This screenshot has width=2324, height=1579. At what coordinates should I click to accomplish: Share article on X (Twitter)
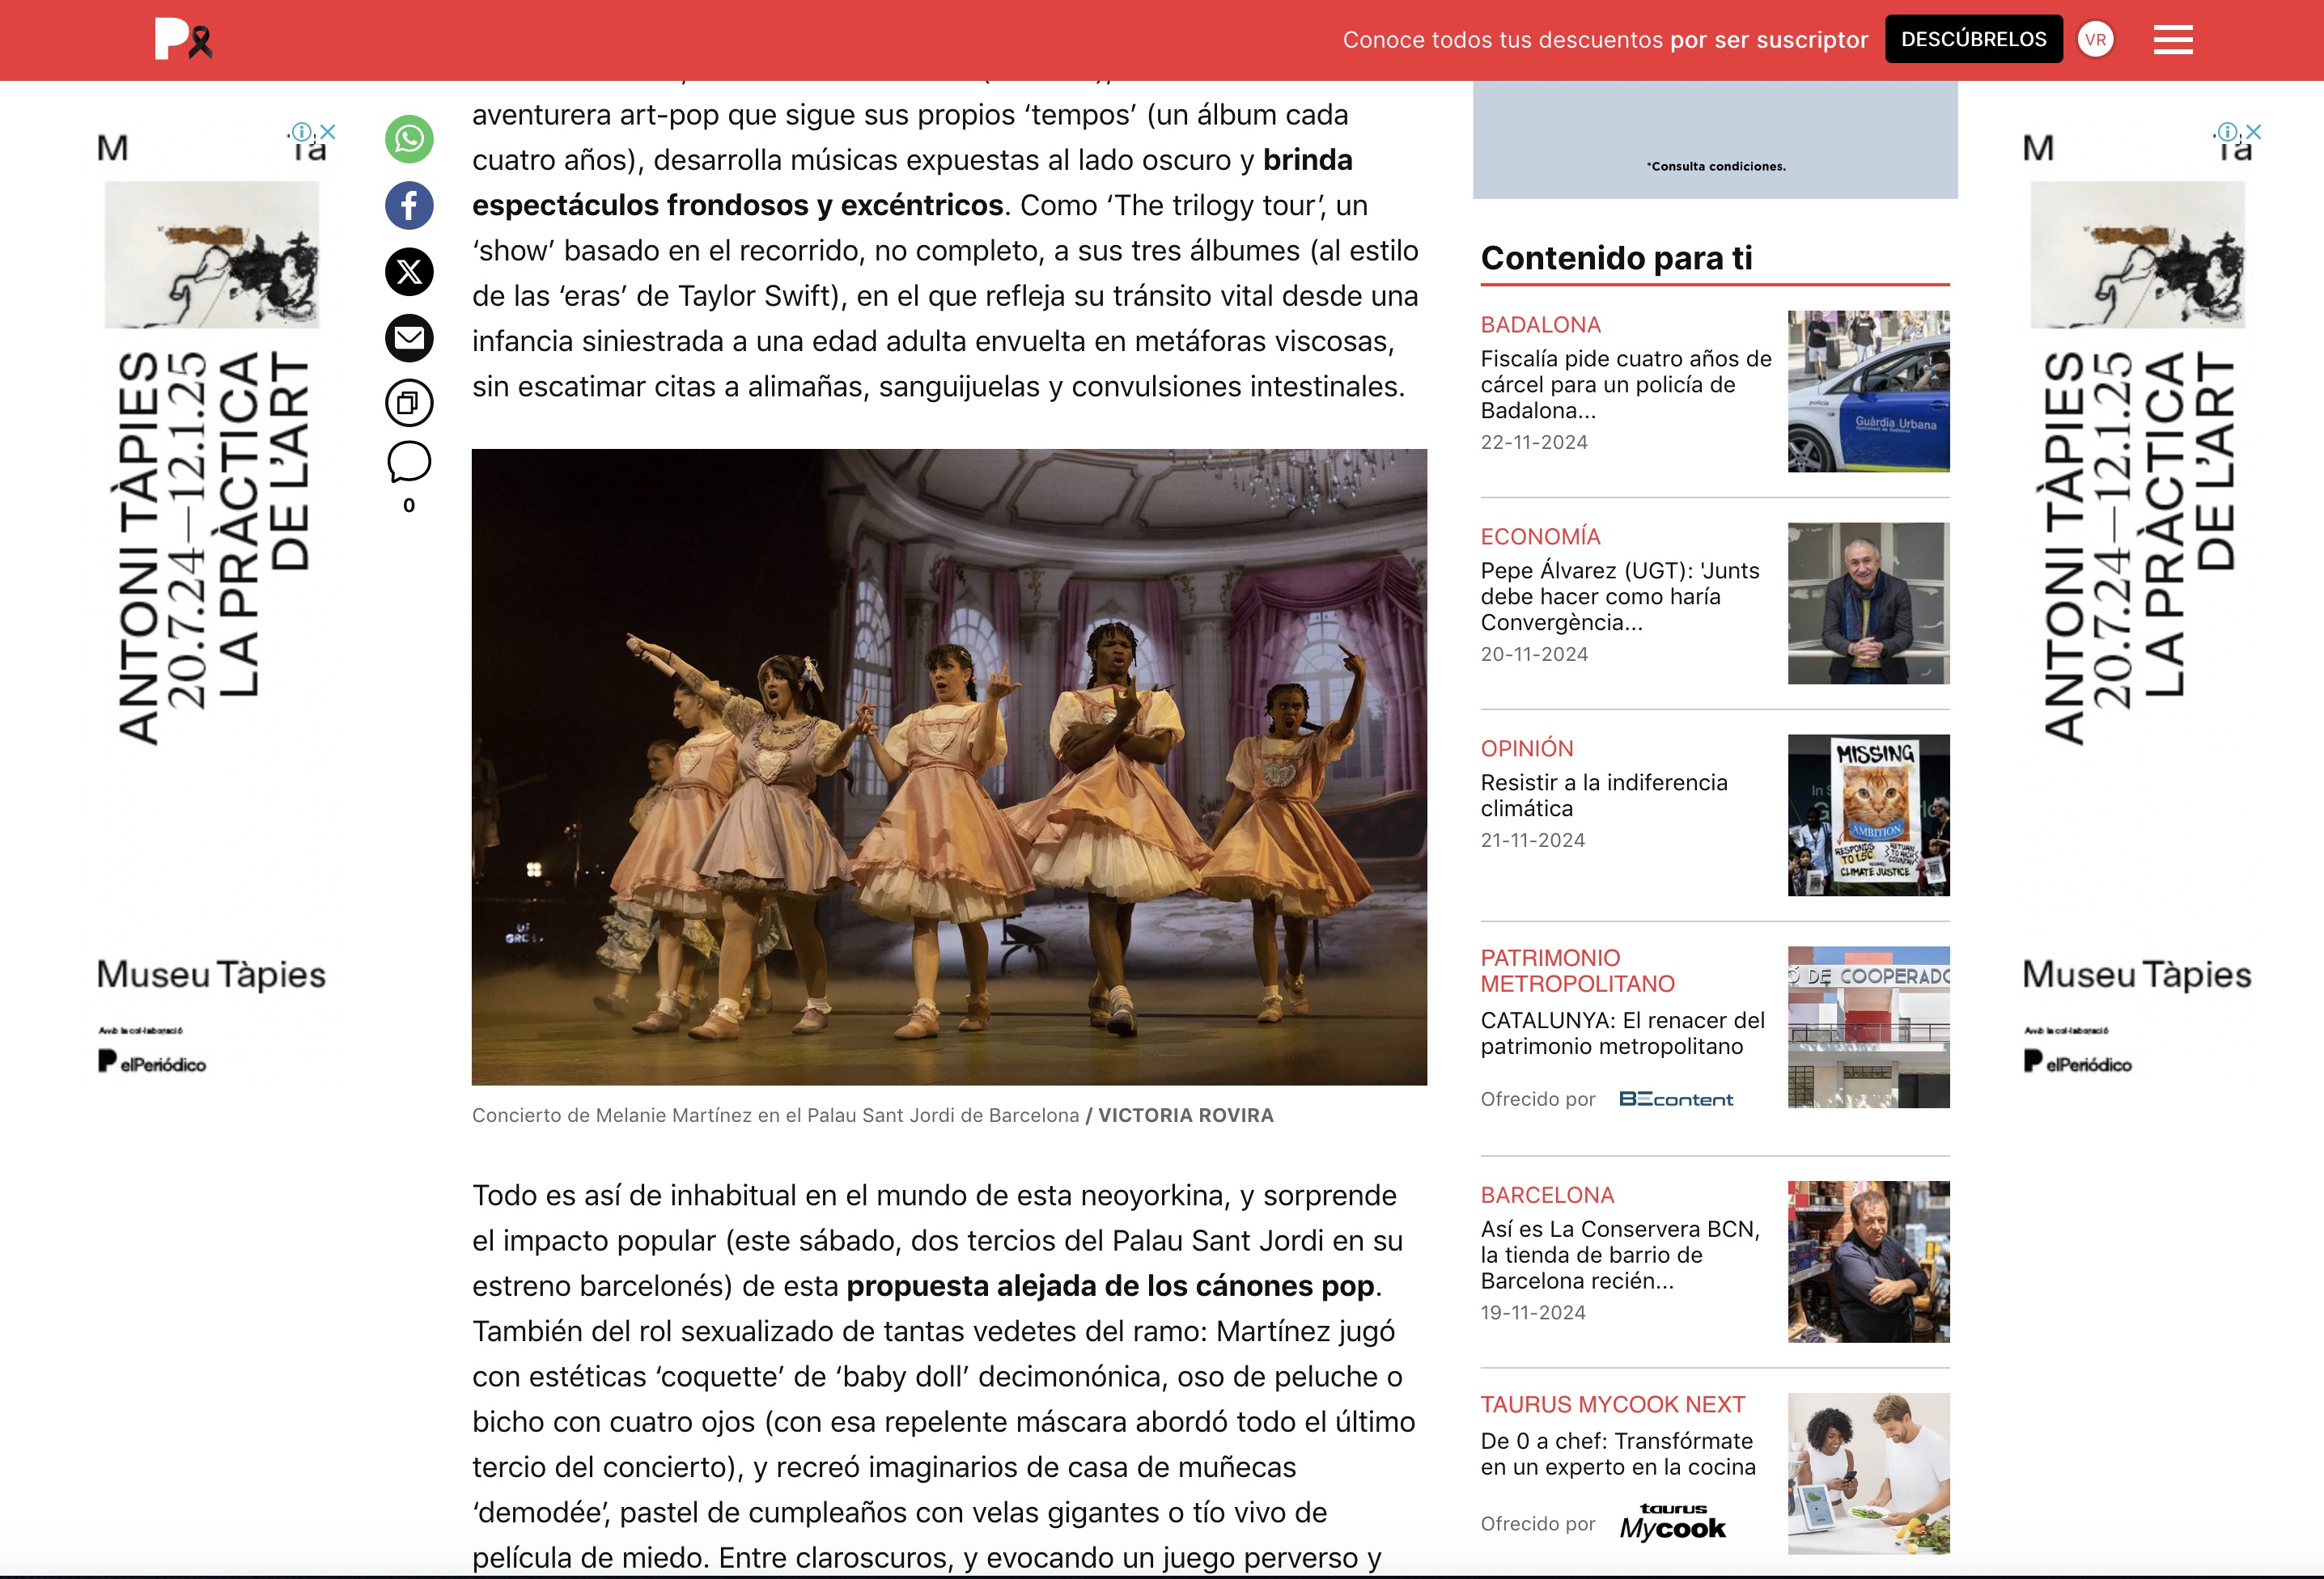[409, 272]
